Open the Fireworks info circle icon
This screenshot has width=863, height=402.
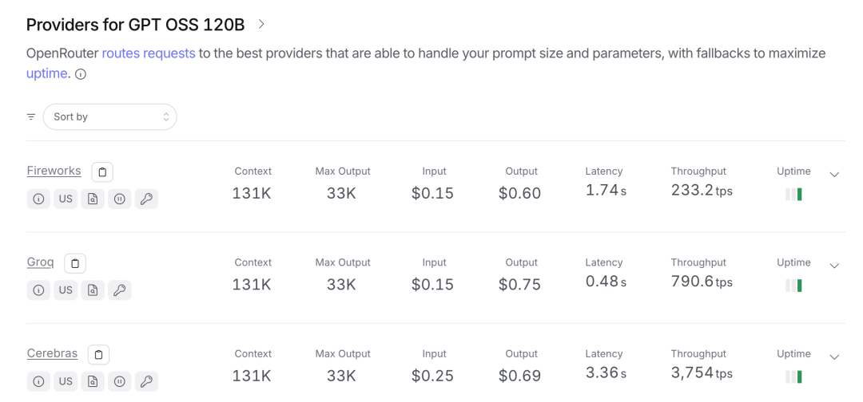[38, 199]
